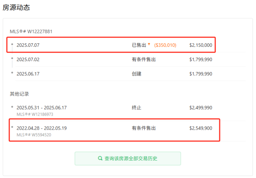This screenshot has height=178, width=256.
Task: Click the 其他记录 section heading
Action: (x=19, y=94)
